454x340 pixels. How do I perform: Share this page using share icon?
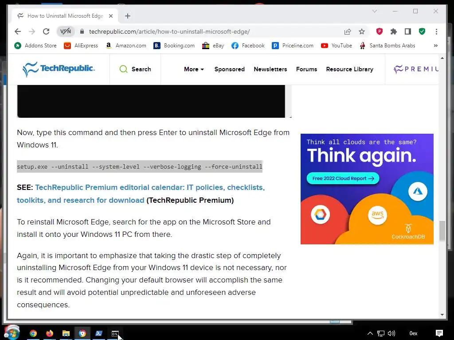click(x=348, y=31)
